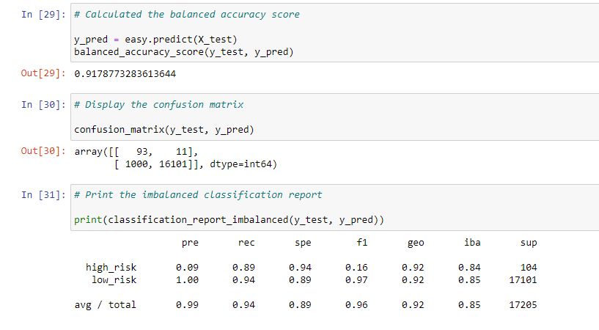
Task: Click the 'geo' column header
Action: [416, 243]
